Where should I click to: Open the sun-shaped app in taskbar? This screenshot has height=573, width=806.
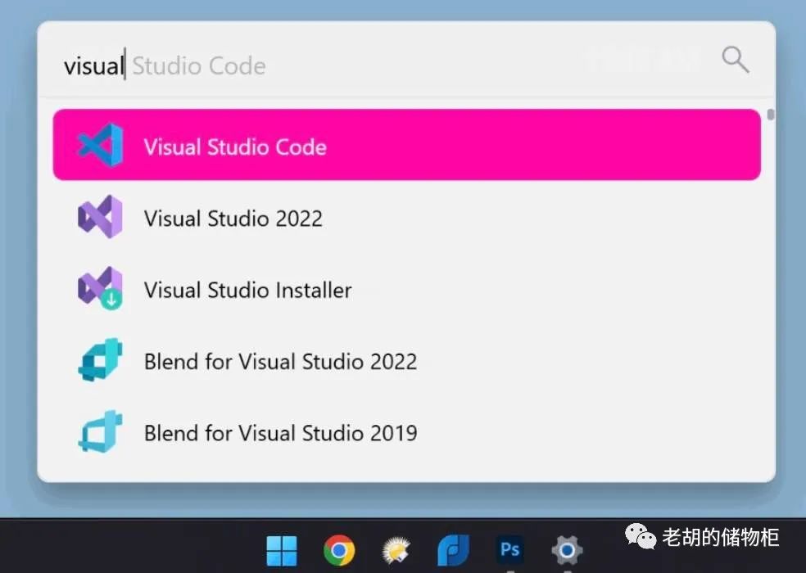pos(396,550)
